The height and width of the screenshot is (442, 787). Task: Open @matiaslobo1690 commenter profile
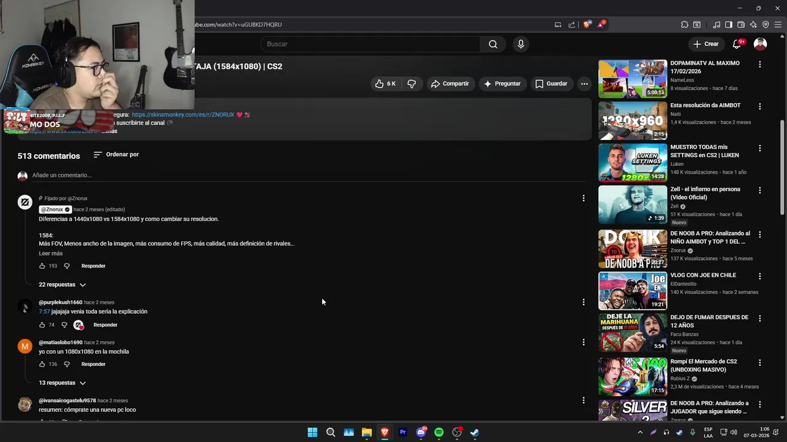point(60,343)
